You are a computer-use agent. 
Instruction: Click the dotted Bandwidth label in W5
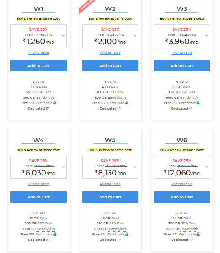pyautogui.click(x=118, y=229)
